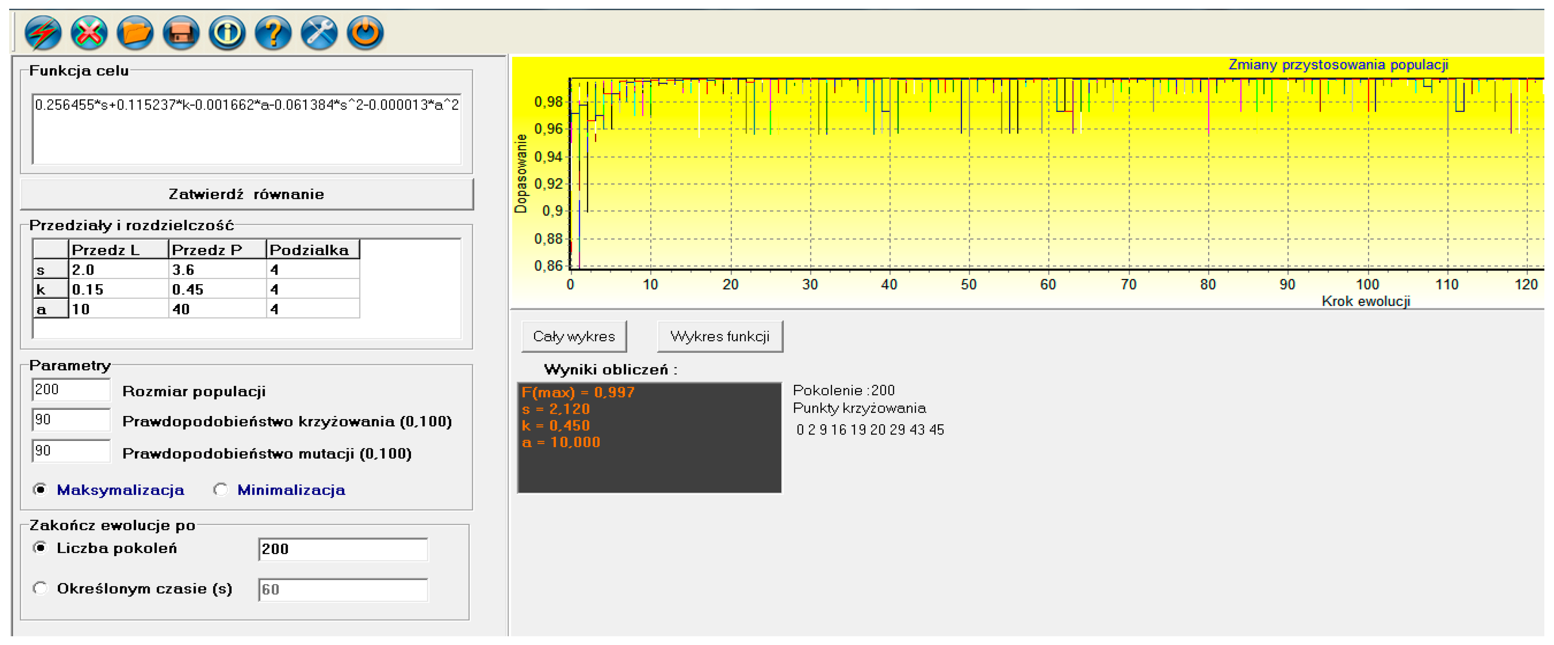Select the Maksymalizacja radio button
1554x645 pixels.
point(40,490)
